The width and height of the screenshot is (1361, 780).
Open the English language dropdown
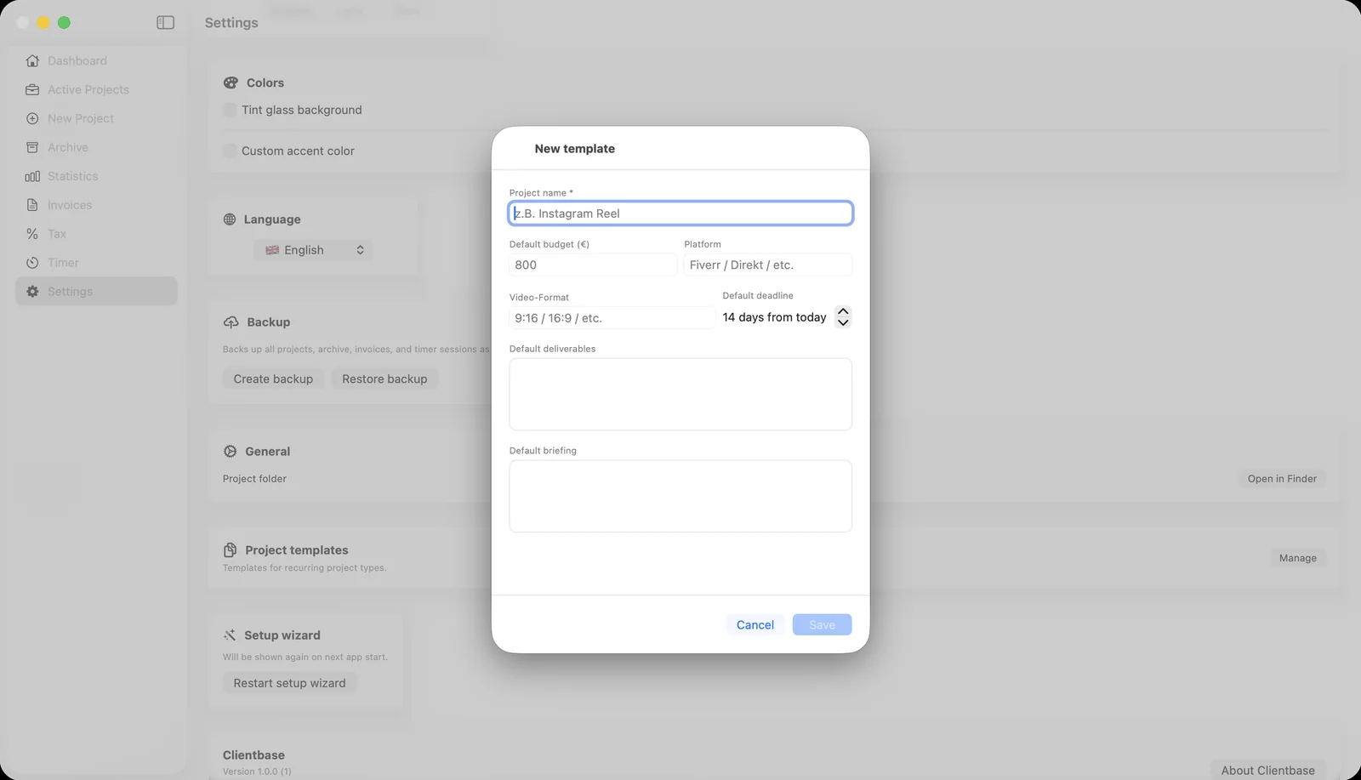coord(314,250)
